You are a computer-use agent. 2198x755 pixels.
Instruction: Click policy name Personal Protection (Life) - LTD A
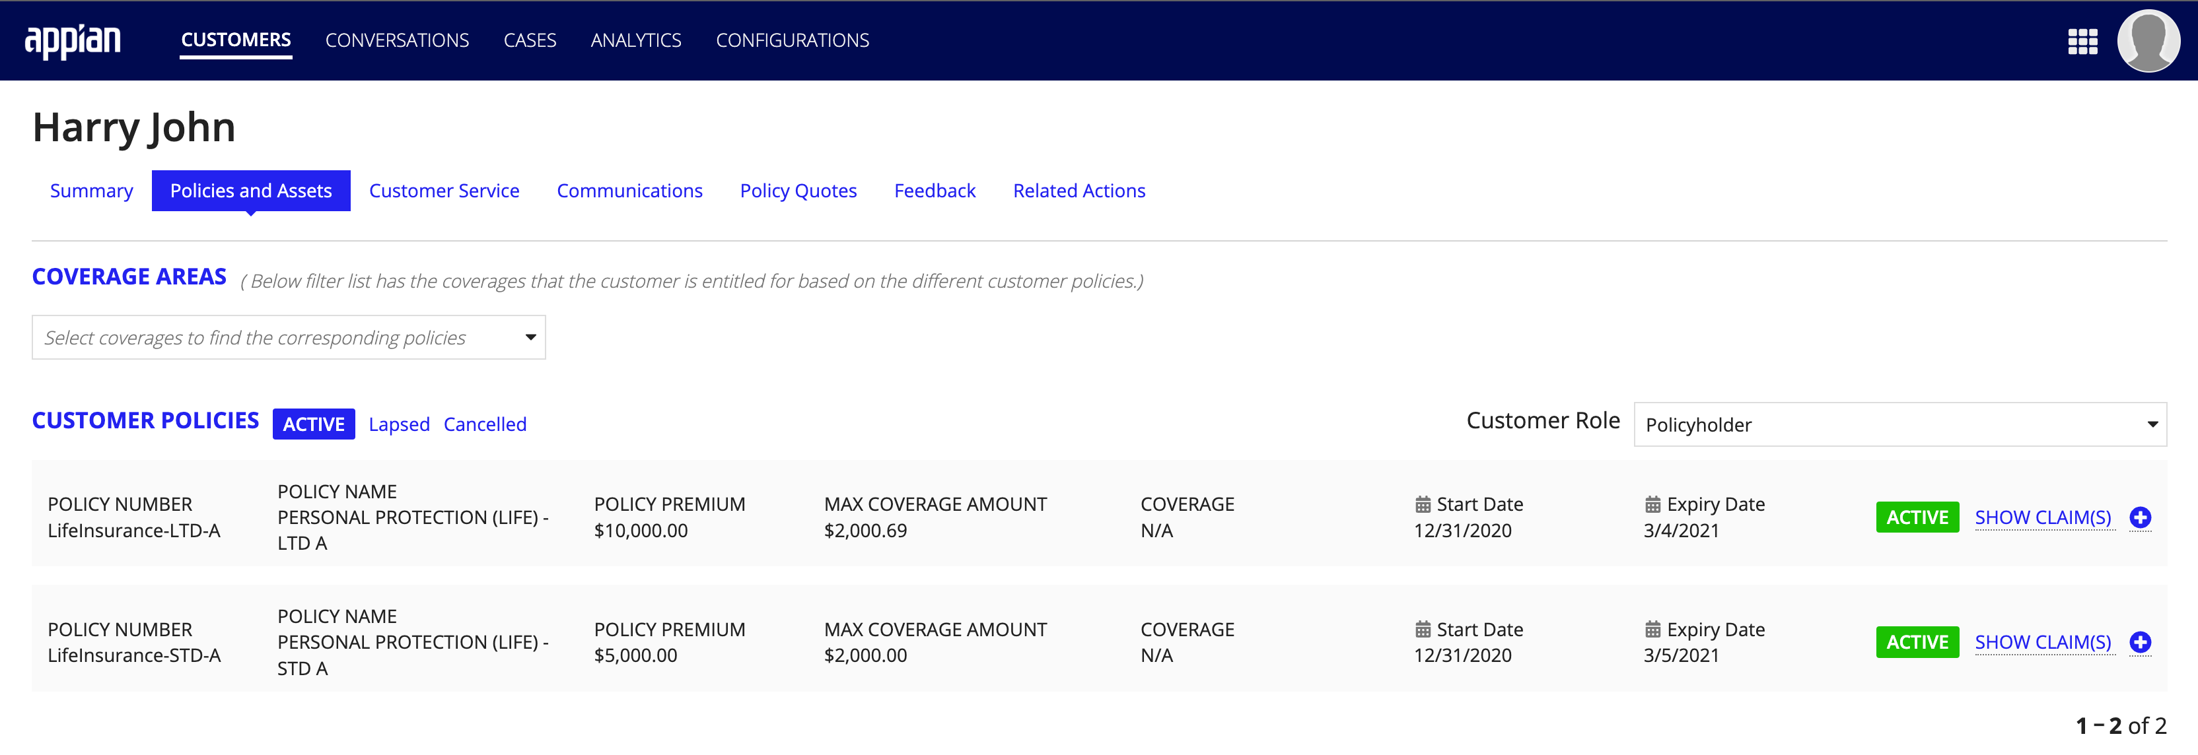[x=413, y=530]
